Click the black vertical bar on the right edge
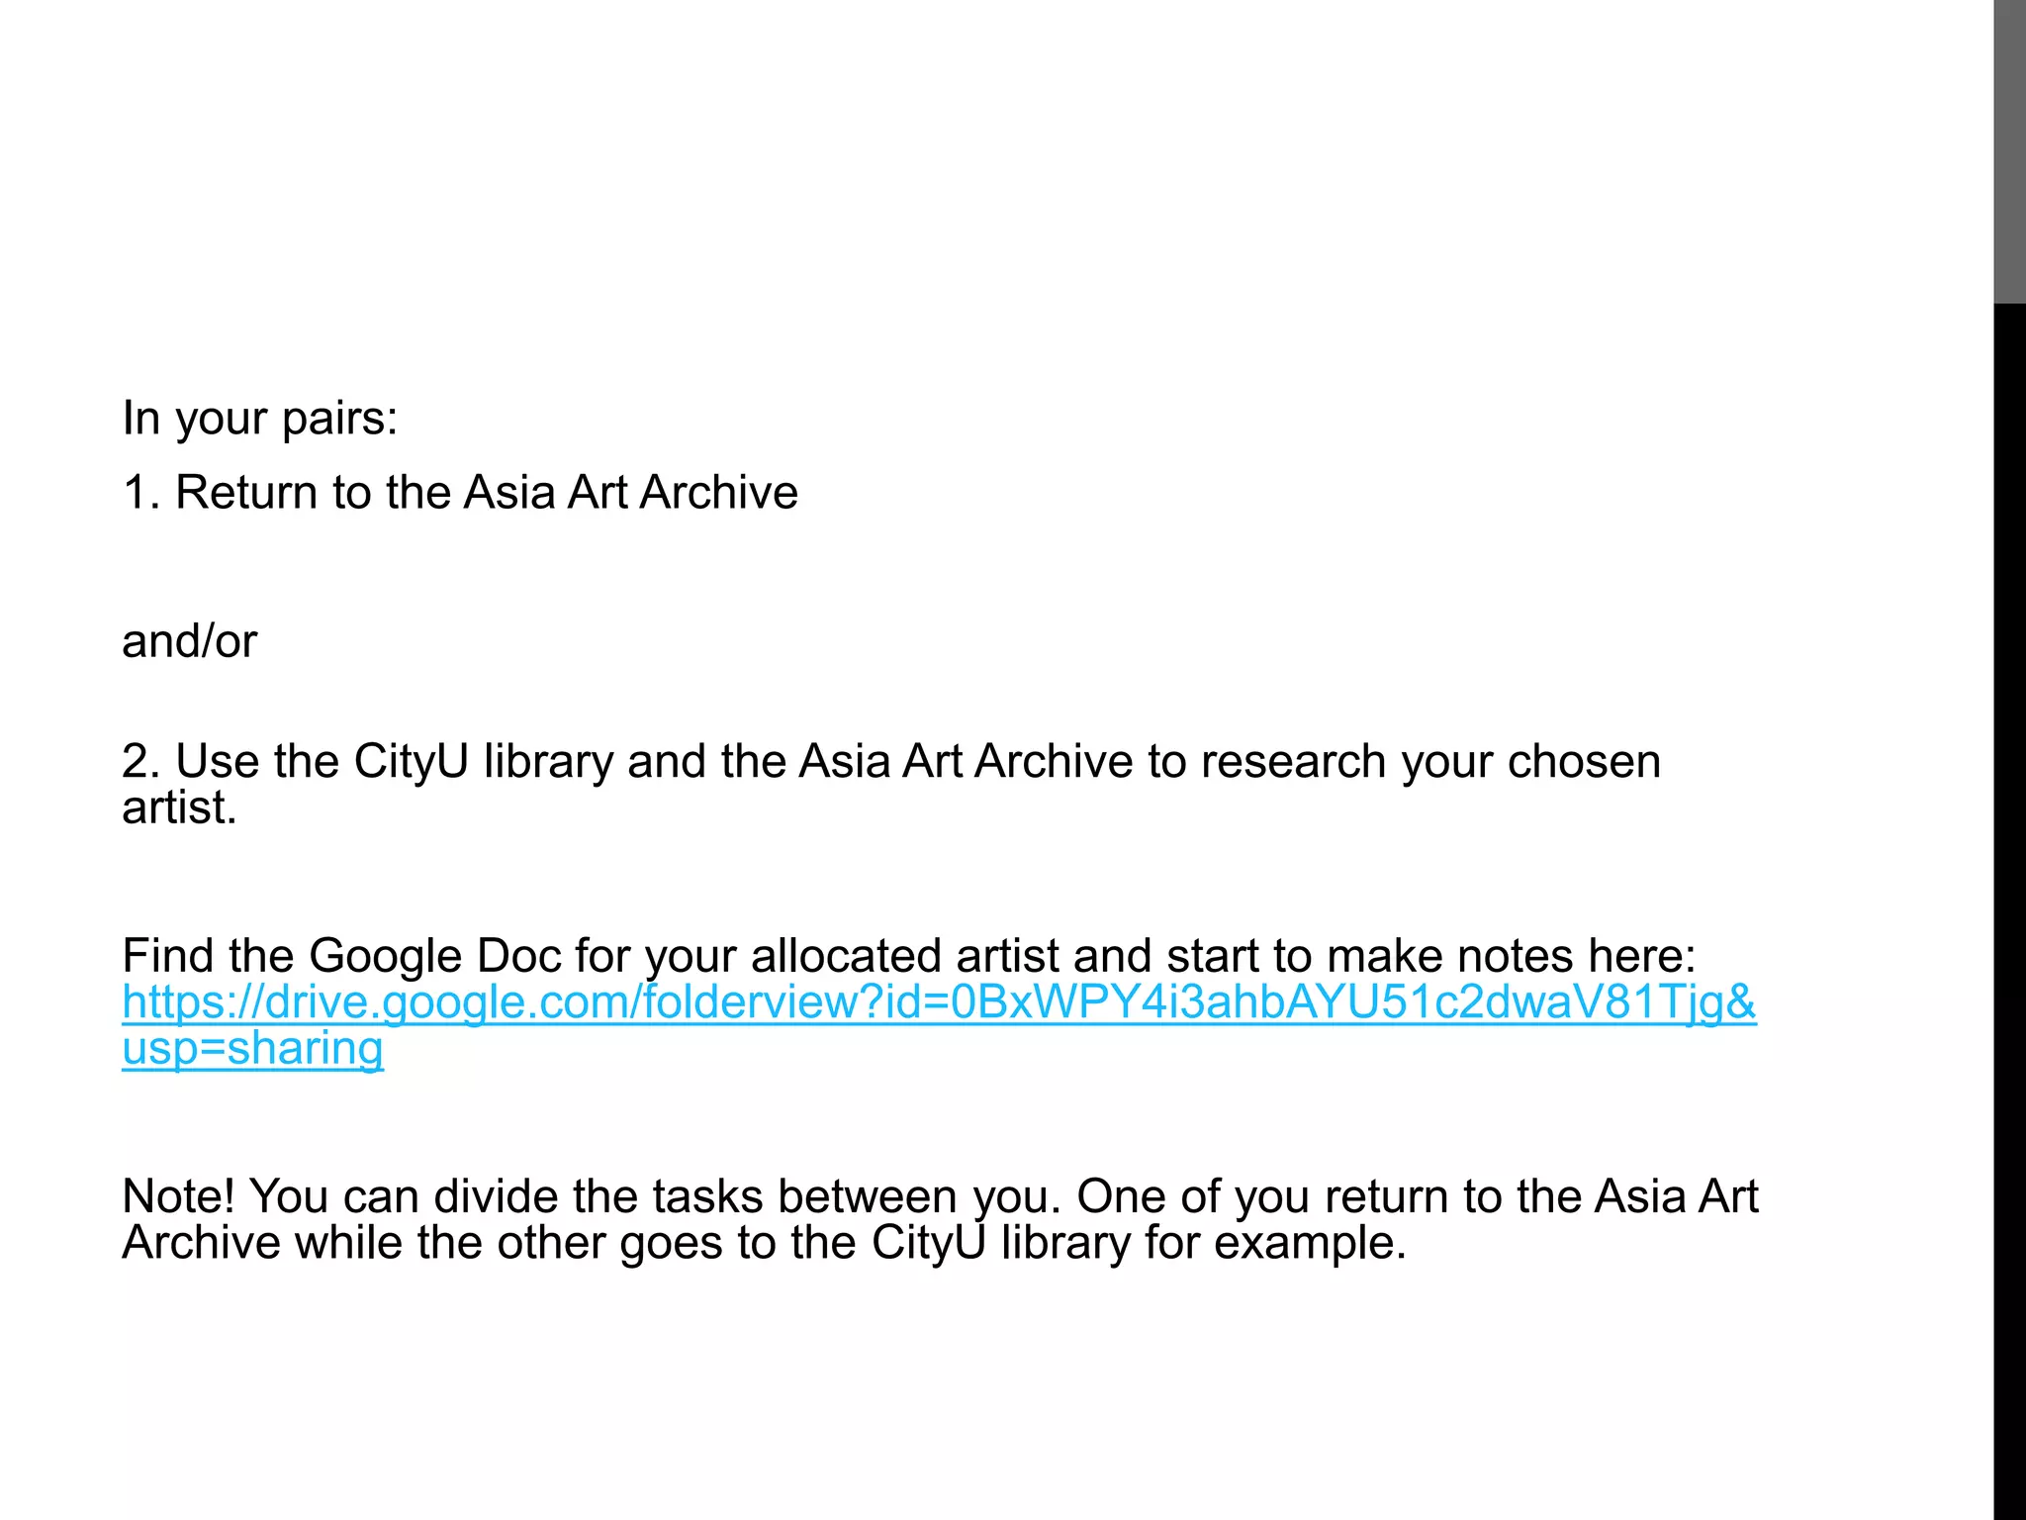Viewport: 2026px width, 1520px height. click(2009, 911)
